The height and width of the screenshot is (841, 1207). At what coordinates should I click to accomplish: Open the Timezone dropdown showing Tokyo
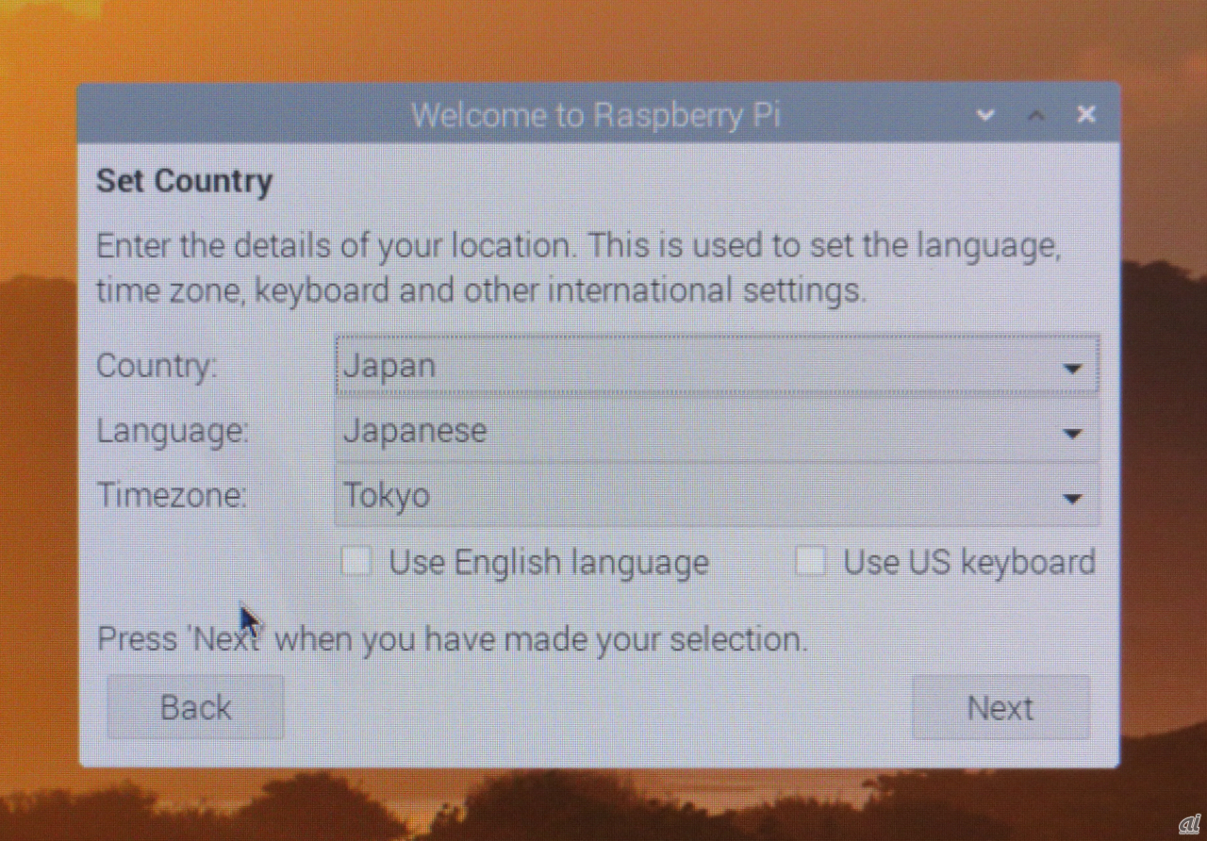[717, 495]
